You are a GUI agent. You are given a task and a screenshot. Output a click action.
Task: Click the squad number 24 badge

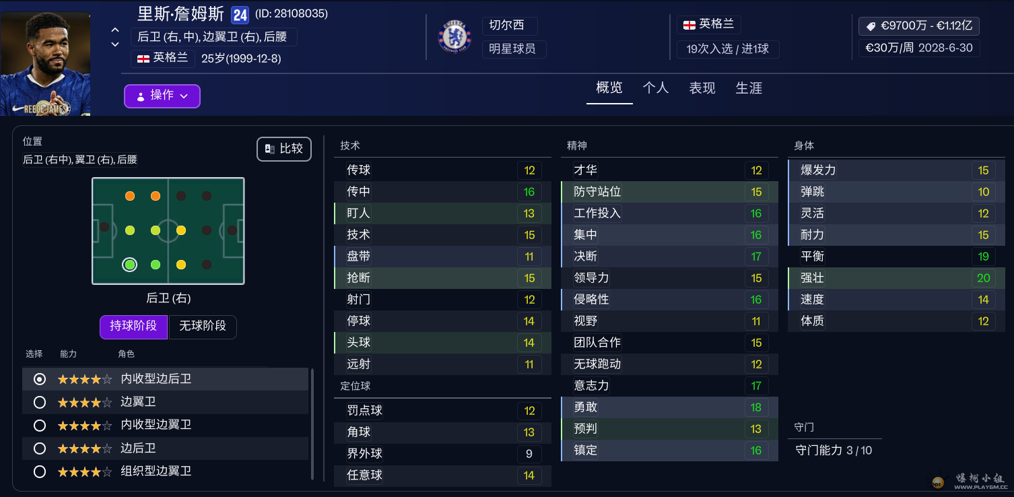[240, 15]
